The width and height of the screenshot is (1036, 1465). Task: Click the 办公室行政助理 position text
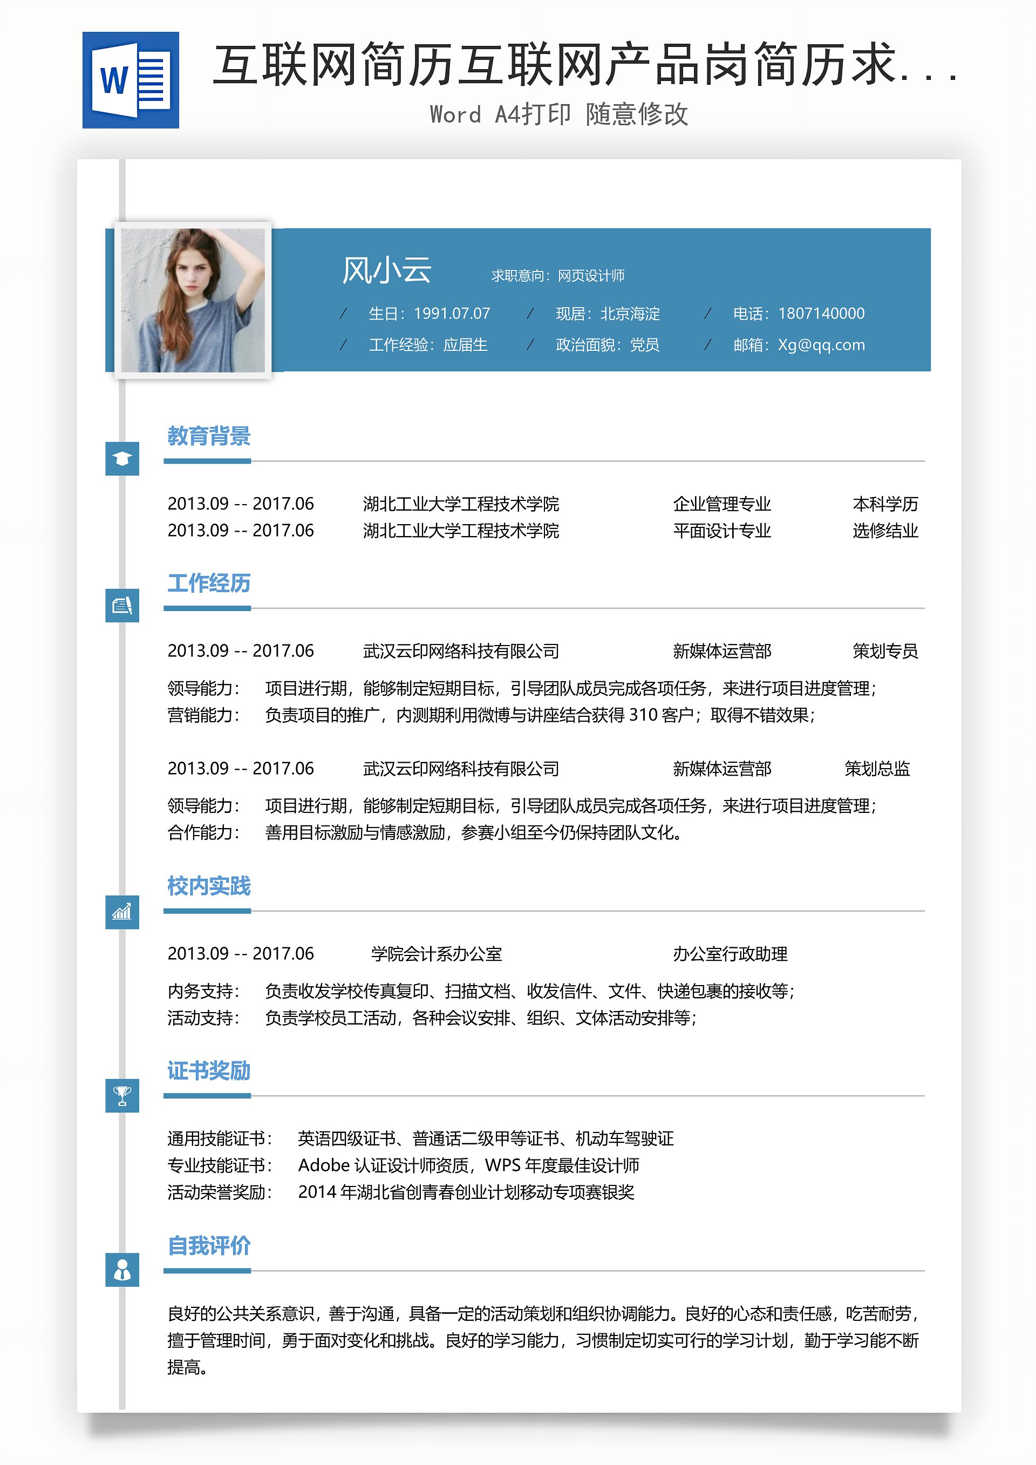730,954
